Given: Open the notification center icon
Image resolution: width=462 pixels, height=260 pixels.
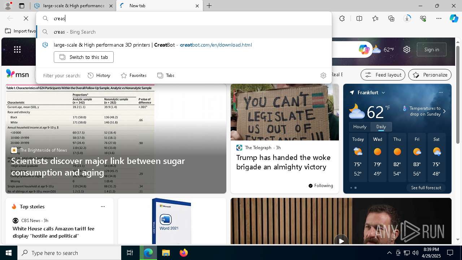Looking at the screenshot, I should click(450, 253).
